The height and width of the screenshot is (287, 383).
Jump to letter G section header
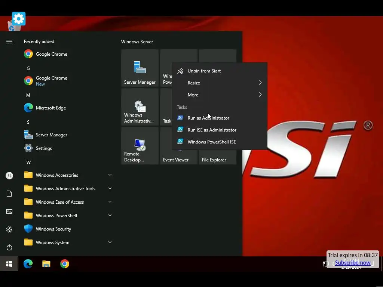click(x=28, y=68)
